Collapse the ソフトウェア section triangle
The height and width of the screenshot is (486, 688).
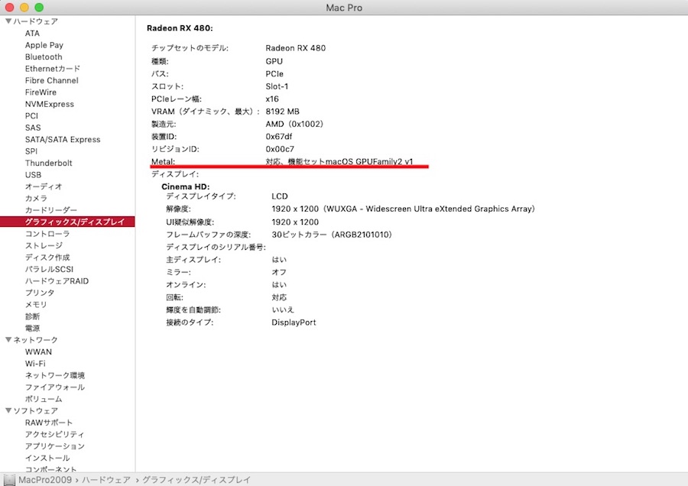[x=8, y=410]
